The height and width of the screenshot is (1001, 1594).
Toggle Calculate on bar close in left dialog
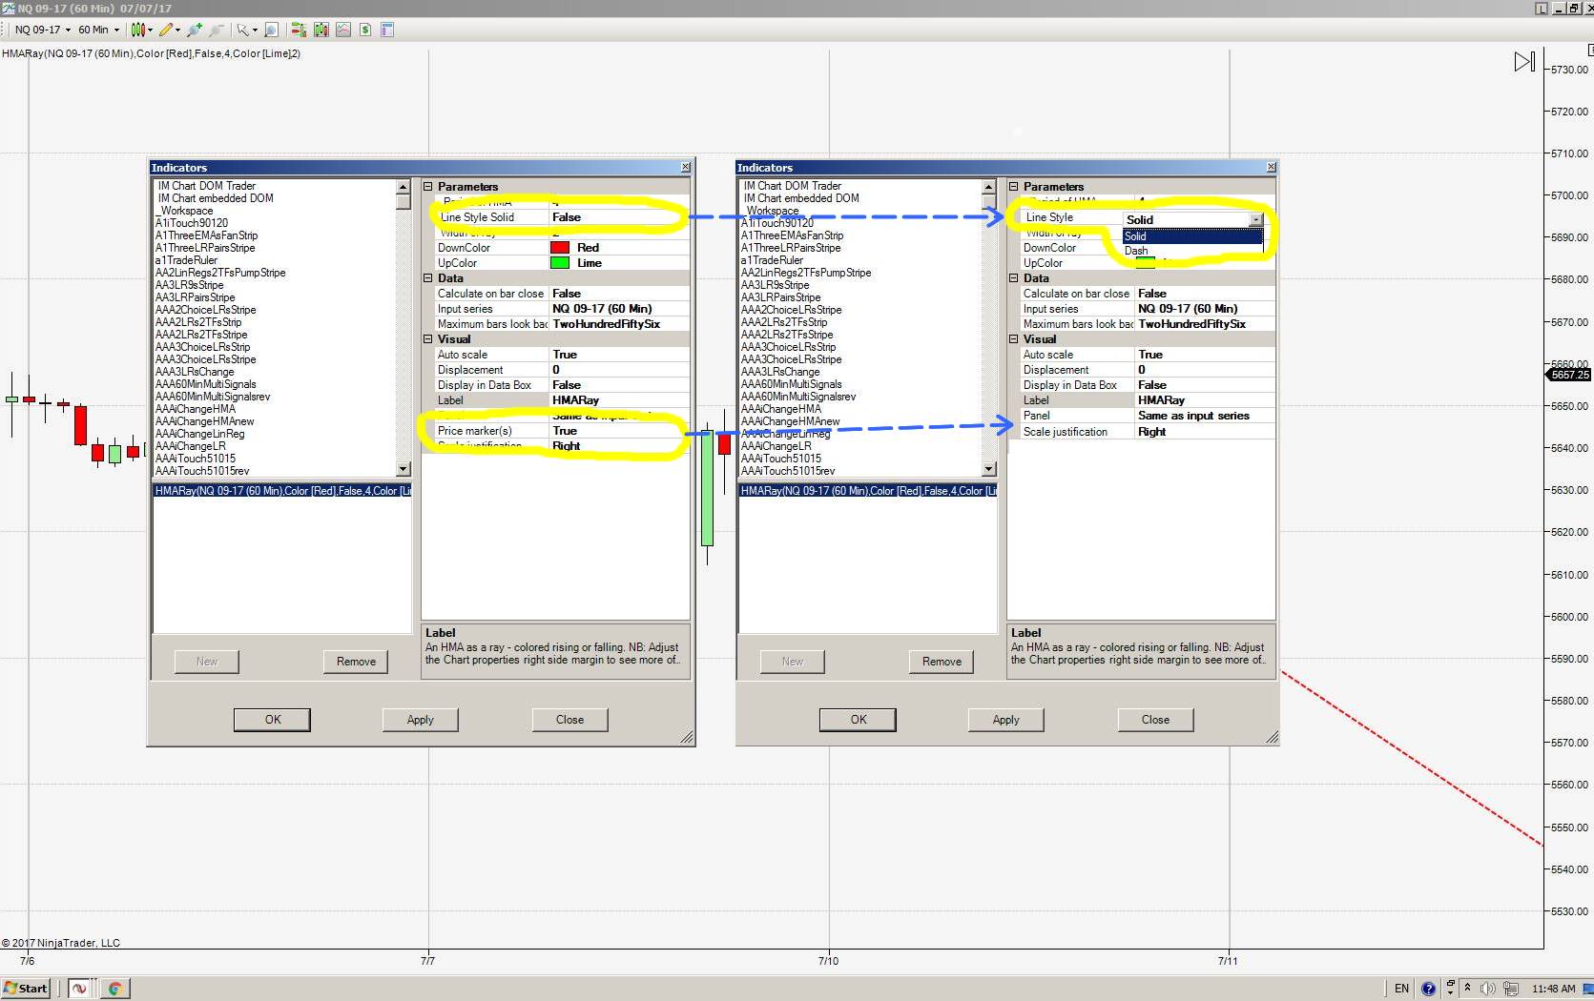click(619, 294)
